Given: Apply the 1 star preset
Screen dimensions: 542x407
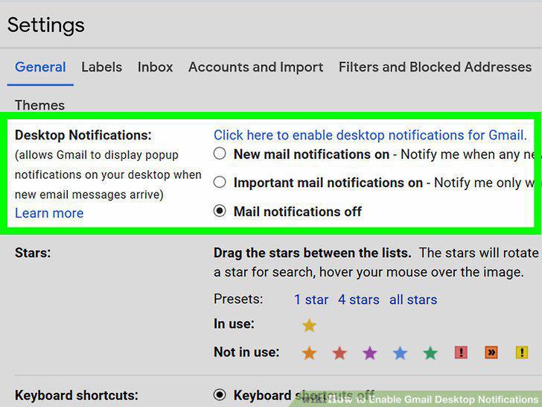Looking at the screenshot, I should tap(311, 300).
